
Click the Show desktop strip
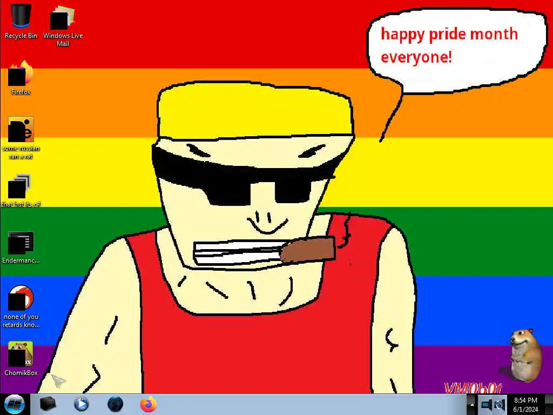point(549,404)
